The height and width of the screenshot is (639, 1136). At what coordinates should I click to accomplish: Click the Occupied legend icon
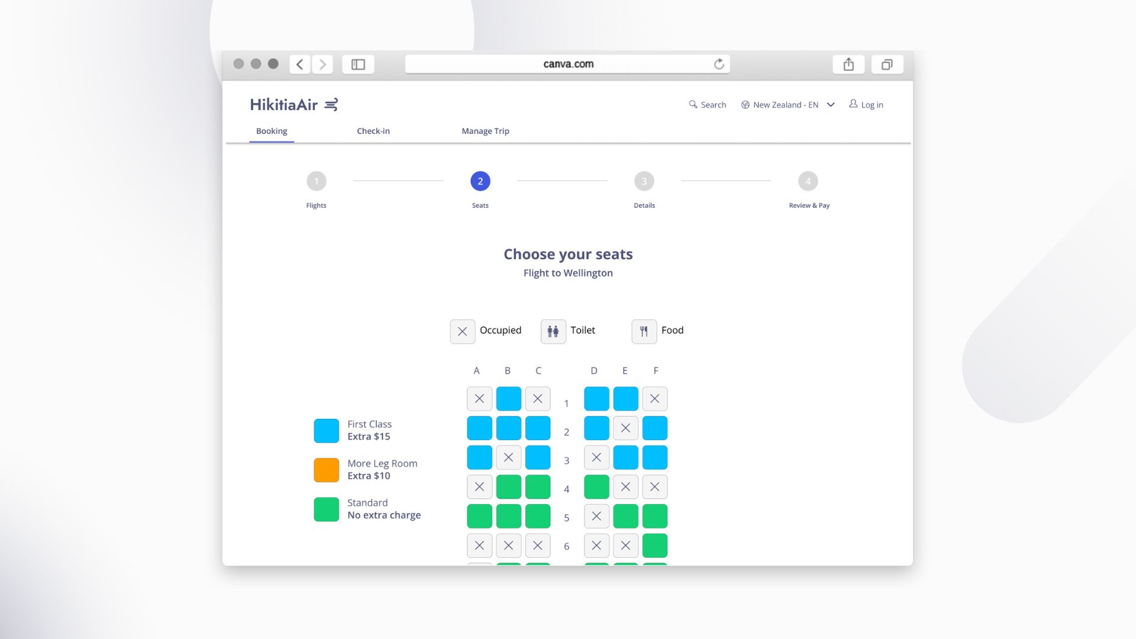463,330
